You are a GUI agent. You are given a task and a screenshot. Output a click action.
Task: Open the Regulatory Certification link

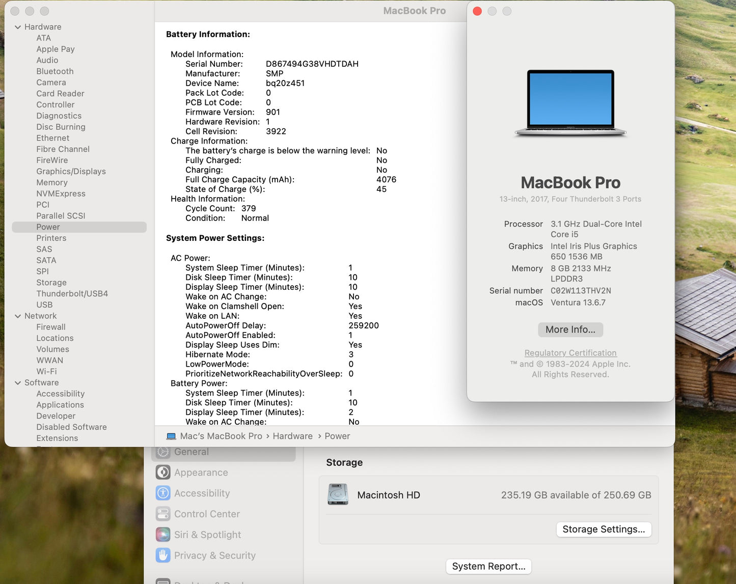click(x=570, y=352)
